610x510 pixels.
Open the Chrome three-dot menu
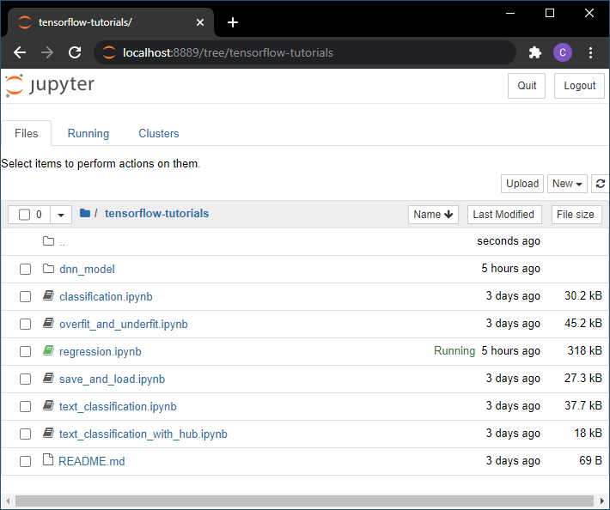click(x=590, y=52)
